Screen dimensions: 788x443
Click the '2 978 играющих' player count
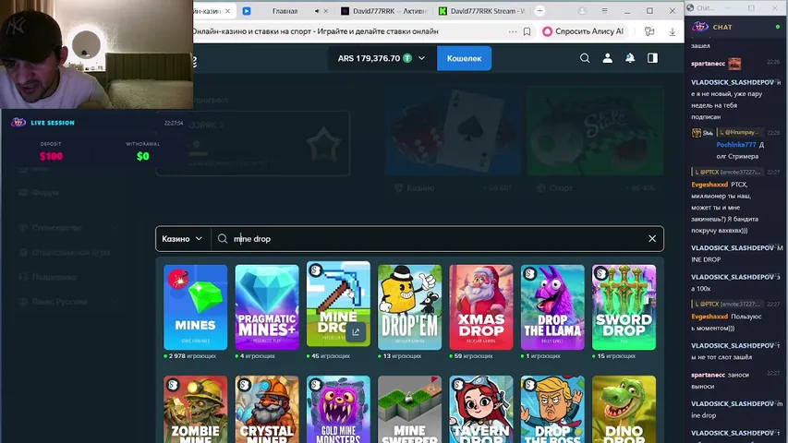pos(192,356)
